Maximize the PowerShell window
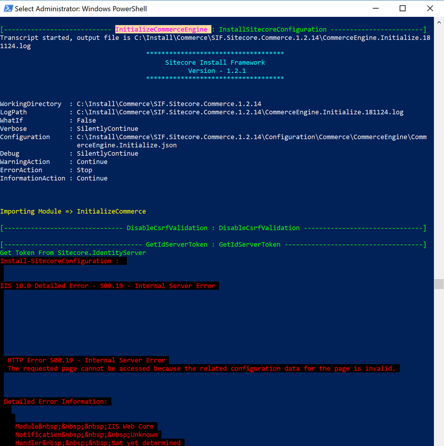Image resolution: width=444 pixels, height=446 pixels. click(x=403, y=8)
